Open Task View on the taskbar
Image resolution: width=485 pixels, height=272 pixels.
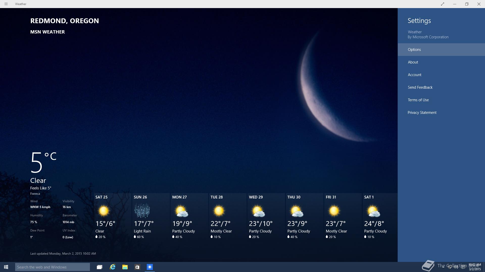(100, 267)
